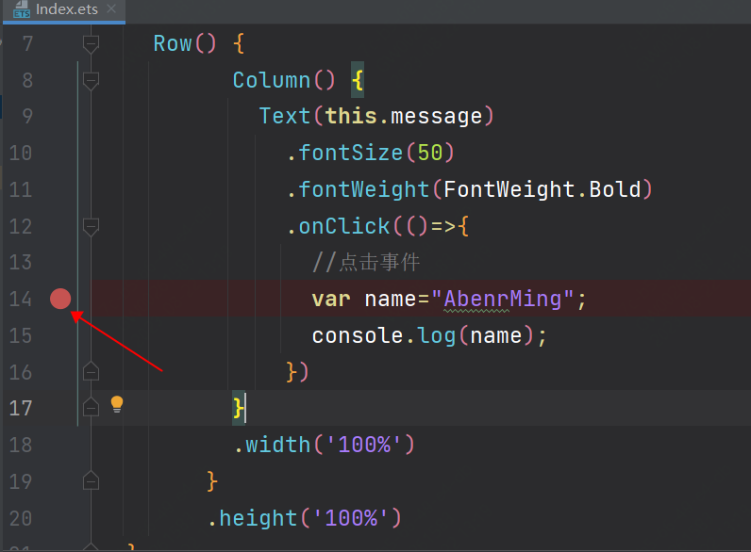This screenshot has width=751, height=552.
Task: Fold the onClick handler on line 12
Action: click(x=91, y=226)
